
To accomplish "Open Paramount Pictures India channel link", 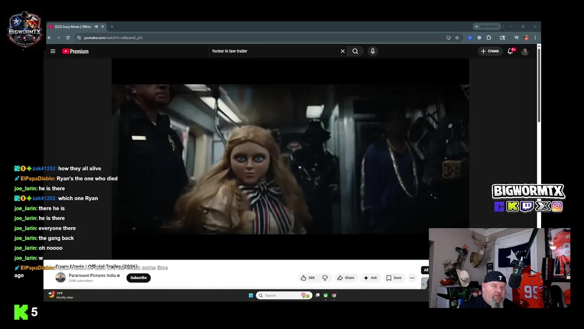I will [92, 276].
